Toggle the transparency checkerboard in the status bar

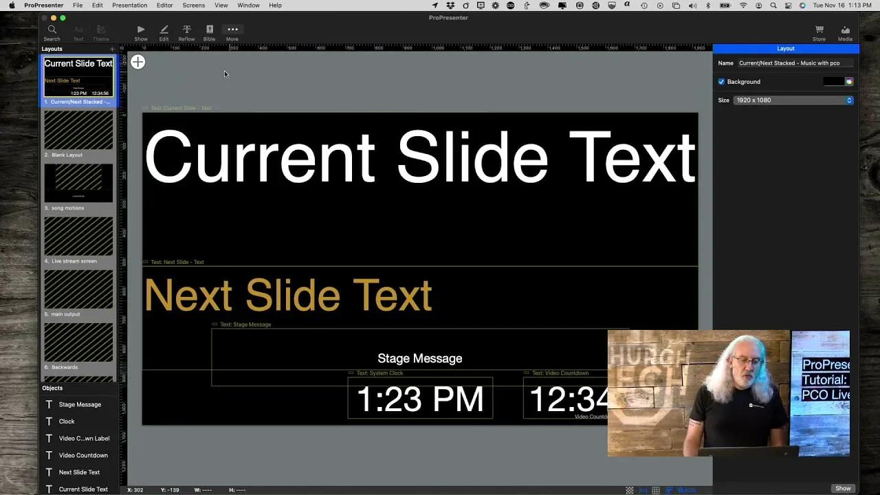pyautogui.click(x=629, y=488)
